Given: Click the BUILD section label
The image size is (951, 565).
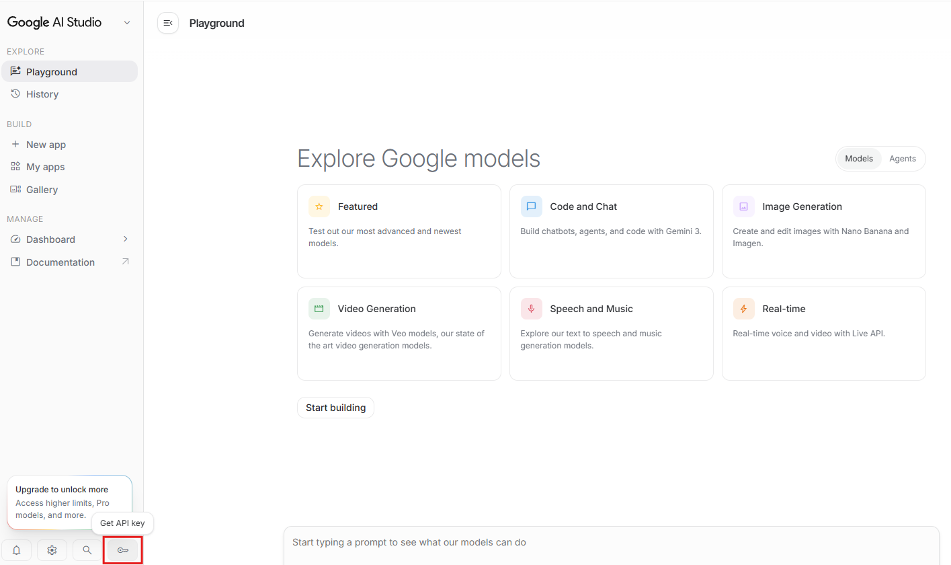Looking at the screenshot, I should (x=19, y=124).
